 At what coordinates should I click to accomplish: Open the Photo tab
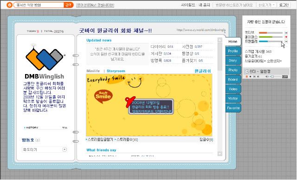coord(233,70)
